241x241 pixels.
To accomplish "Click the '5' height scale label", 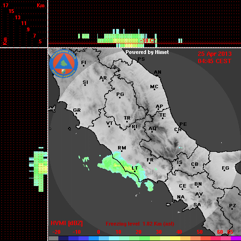I will (40, 41).
